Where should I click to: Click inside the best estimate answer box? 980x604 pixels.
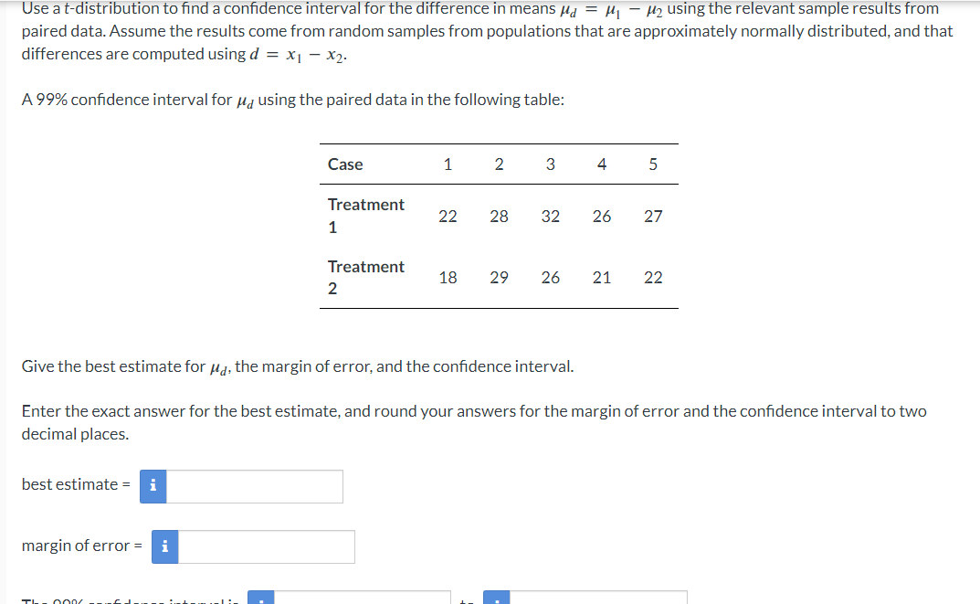[x=256, y=486]
